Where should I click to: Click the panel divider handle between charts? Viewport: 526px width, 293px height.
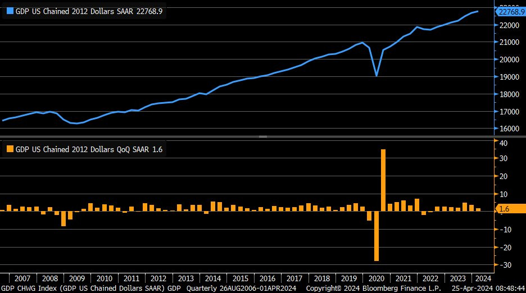262,137
